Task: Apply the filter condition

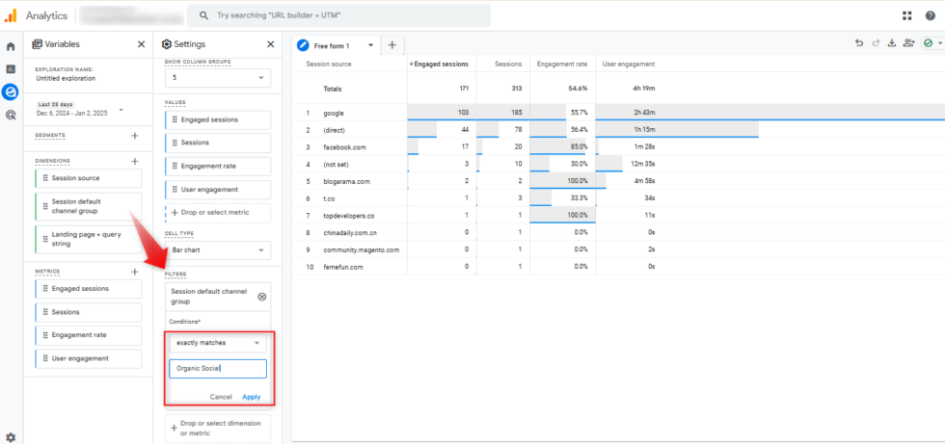Action: [x=252, y=397]
